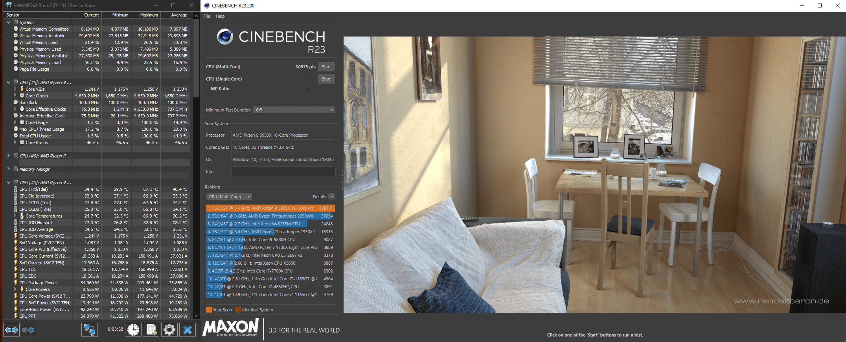
Task: Click the CPU Package Power bolt icon
Action: tap(16, 283)
